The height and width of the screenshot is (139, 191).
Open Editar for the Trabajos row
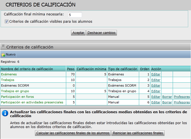point(156,80)
